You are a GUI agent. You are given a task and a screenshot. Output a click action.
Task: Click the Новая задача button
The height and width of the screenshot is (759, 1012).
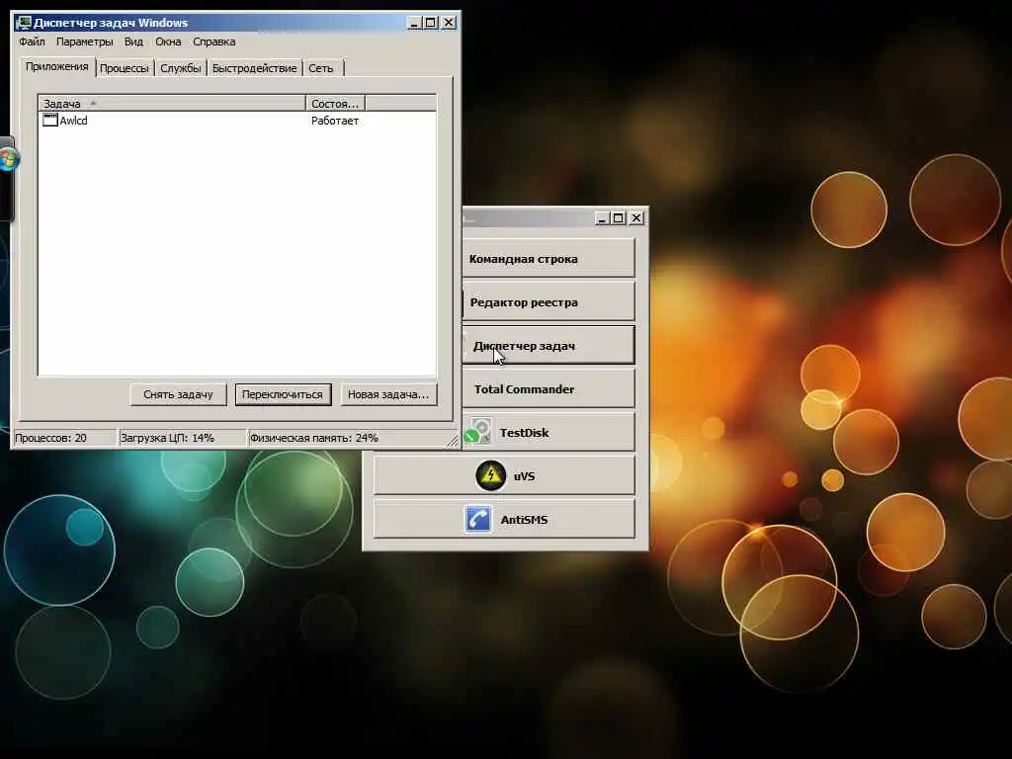(x=388, y=394)
